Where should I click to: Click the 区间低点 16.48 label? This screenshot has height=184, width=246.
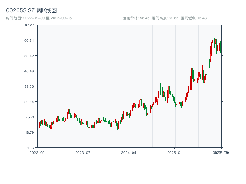pyautogui.click(x=194, y=18)
